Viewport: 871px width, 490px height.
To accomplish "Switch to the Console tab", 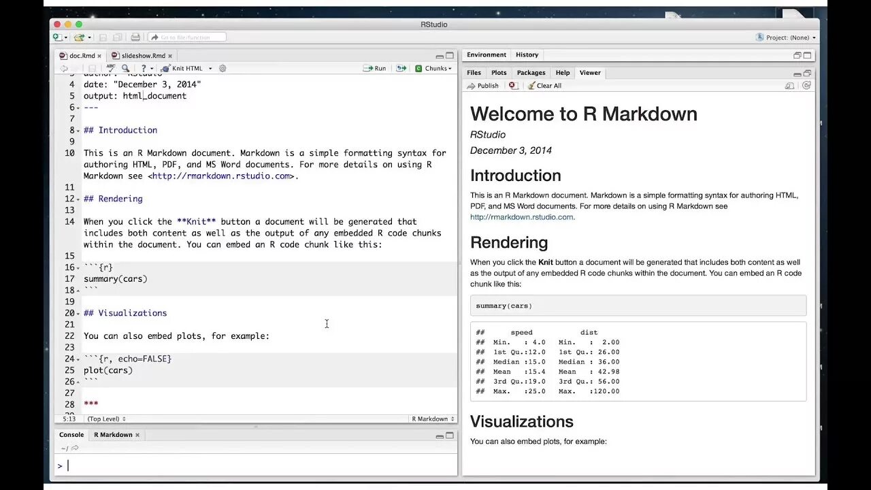I will 71,435.
